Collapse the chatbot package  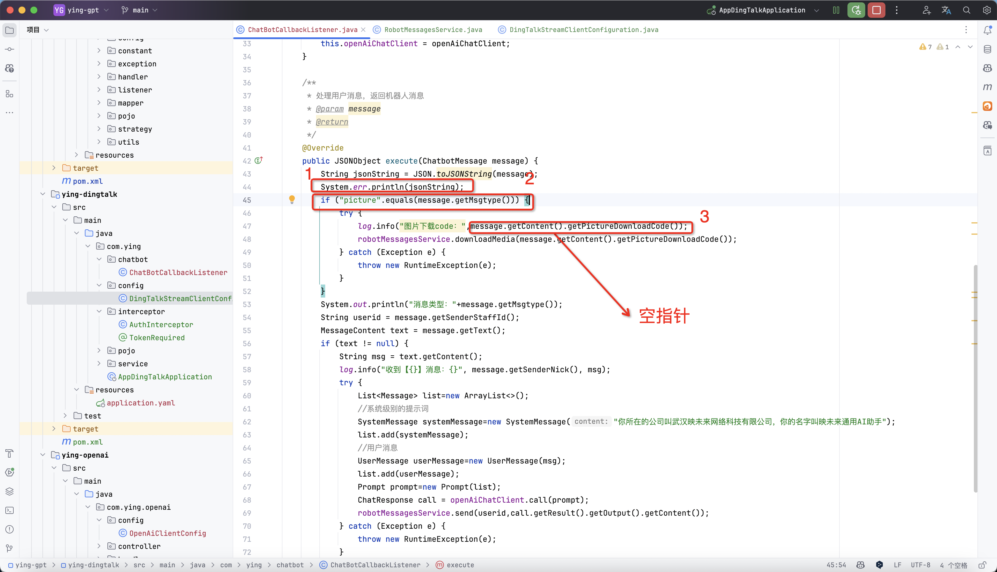99,259
